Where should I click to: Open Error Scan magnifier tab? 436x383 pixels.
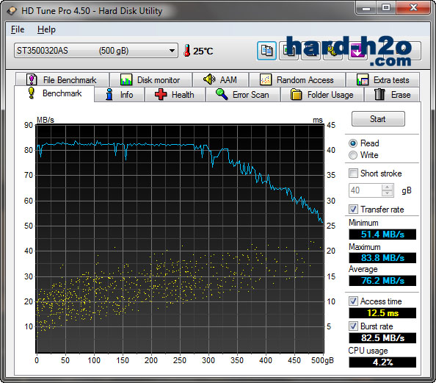pos(243,95)
